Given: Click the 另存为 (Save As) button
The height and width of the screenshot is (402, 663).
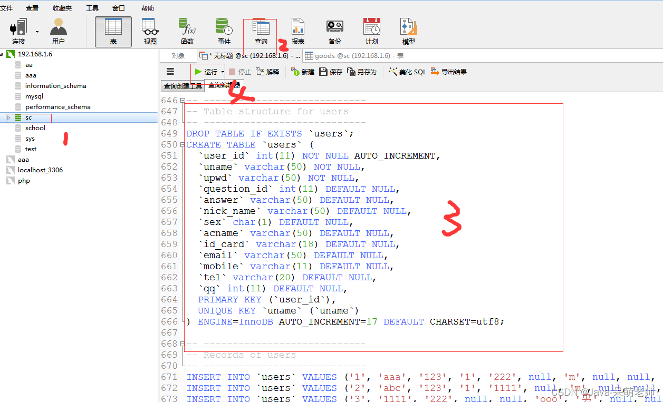Looking at the screenshot, I should [362, 72].
